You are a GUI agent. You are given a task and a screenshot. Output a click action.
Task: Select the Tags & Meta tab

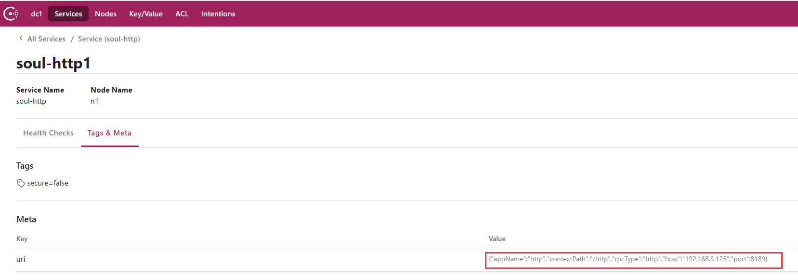109,133
